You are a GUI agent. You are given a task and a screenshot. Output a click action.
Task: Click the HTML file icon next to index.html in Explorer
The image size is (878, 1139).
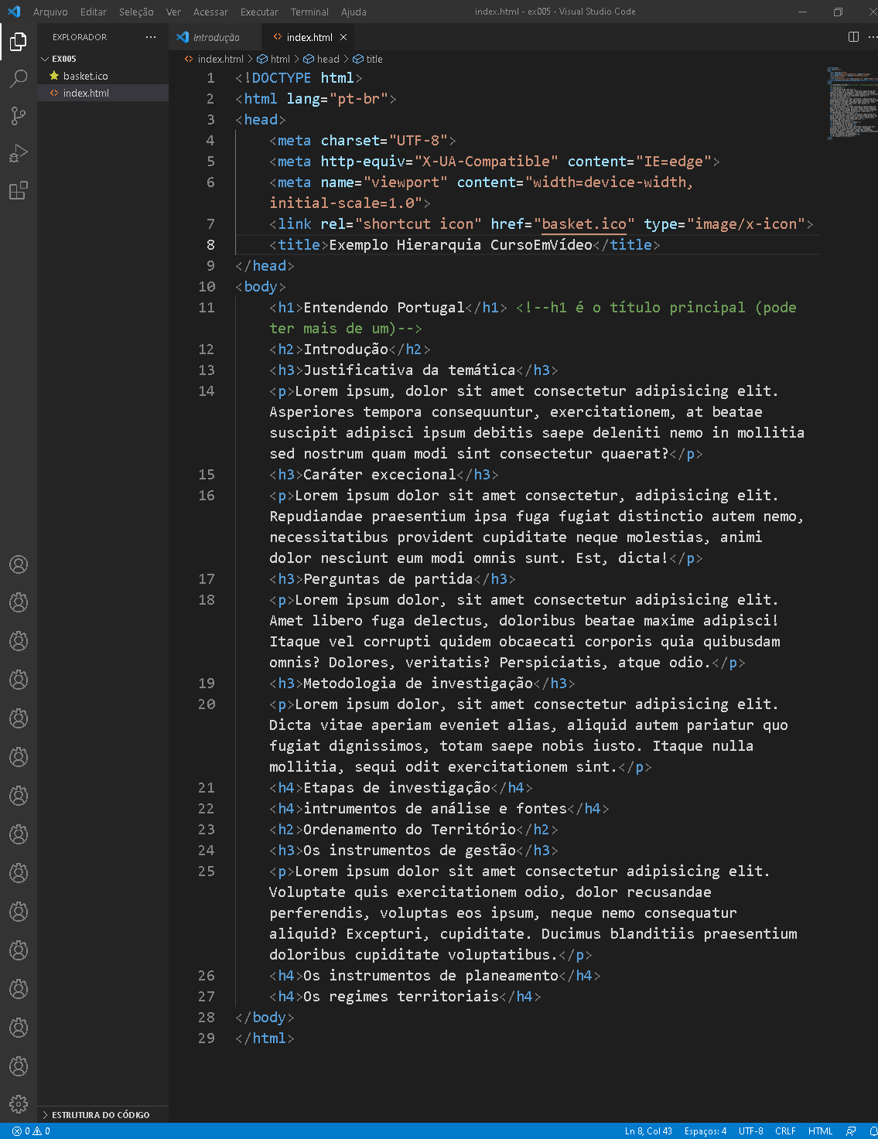pos(54,93)
